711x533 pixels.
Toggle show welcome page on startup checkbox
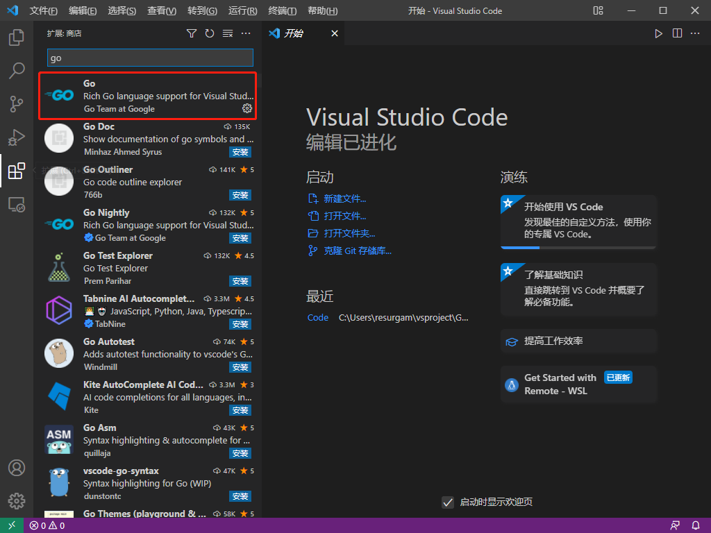tap(448, 502)
